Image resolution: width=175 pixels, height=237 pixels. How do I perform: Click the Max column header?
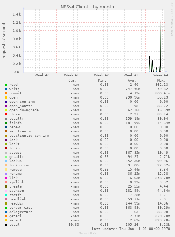pyautogui.click(x=161, y=81)
